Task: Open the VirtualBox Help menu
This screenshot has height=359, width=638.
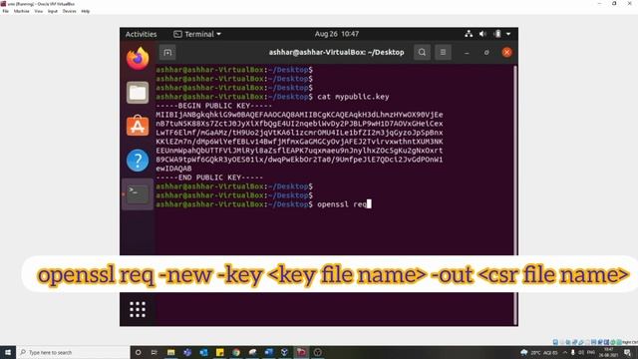Action: tap(85, 11)
